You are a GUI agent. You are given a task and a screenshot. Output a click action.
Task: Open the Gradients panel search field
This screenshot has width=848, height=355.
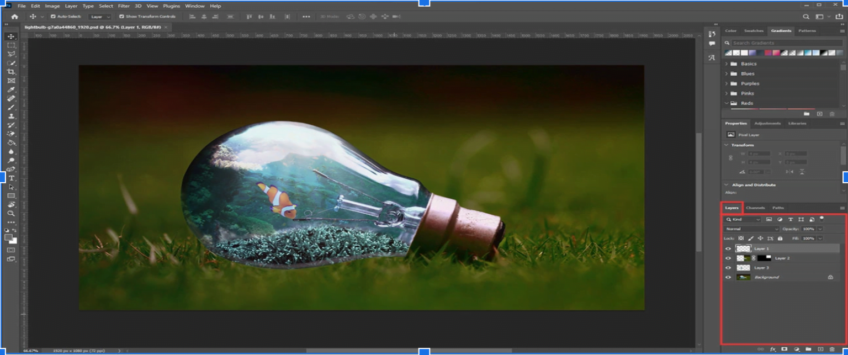click(x=786, y=43)
